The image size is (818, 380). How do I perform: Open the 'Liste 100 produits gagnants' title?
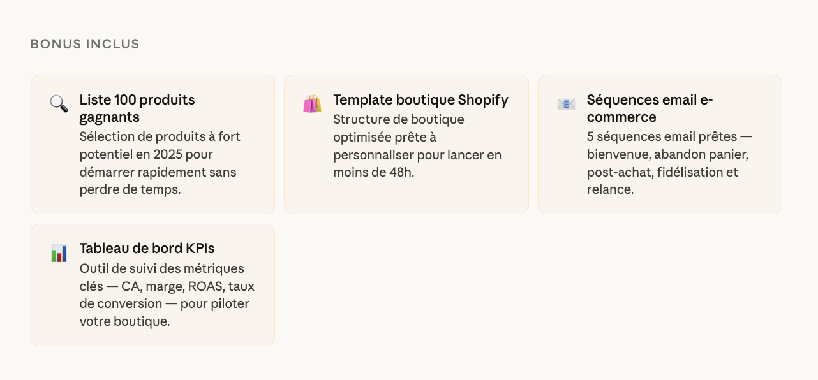coord(137,108)
